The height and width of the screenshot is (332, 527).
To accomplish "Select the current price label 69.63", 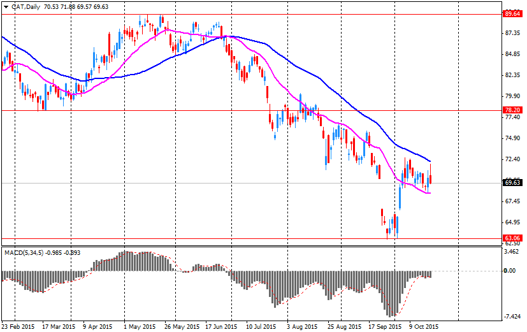I will point(512,183).
